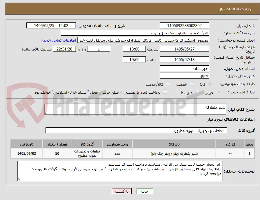Click the buyer notes text area
The width and height of the screenshot is (260, 200).
tap(120, 171)
